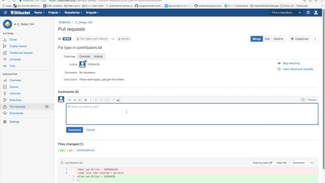Insert a code block in the comment
The width and height of the screenshot is (325, 183).
(107, 100)
